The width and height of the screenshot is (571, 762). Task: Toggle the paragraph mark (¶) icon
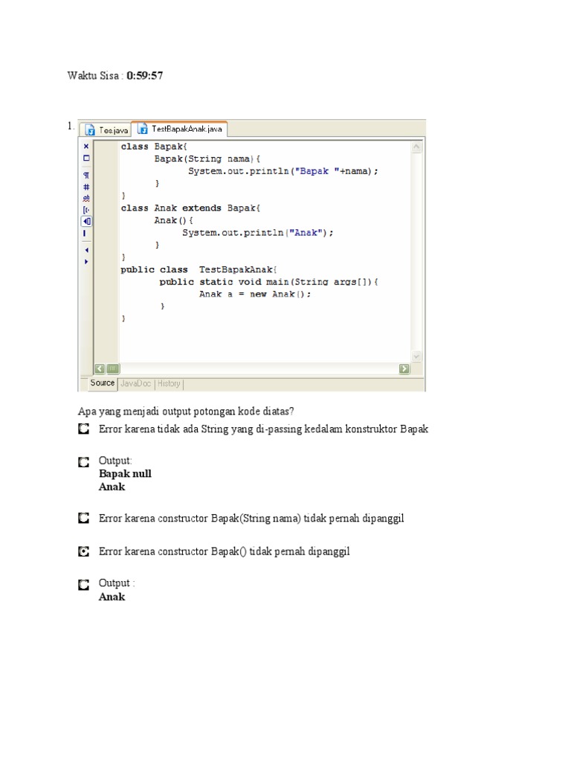point(86,175)
